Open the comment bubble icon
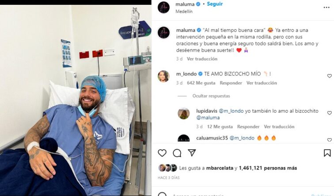This screenshot has height=196, width=334. pos(177,153)
